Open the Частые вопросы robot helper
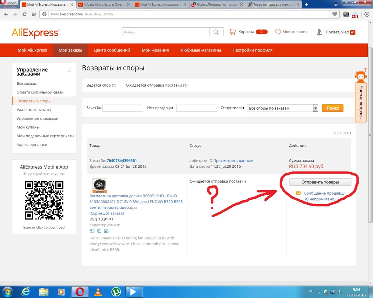373x298 pixels. [361, 95]
